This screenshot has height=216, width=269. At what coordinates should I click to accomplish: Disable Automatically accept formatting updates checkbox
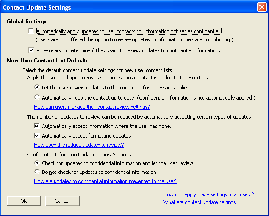[x=37, y=135]
